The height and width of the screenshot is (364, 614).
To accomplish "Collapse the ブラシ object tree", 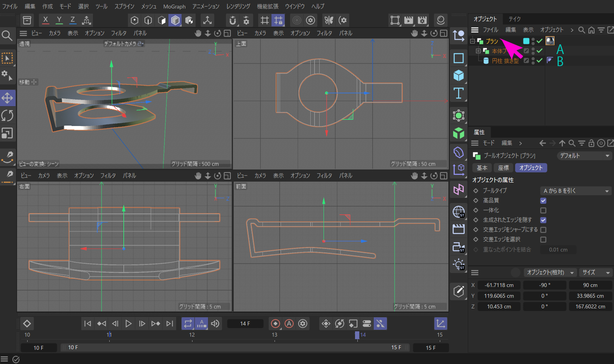I will tap(472, 41).
